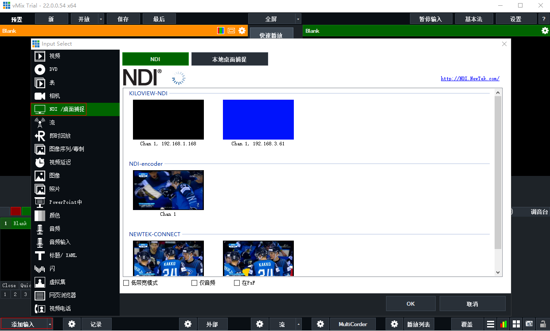This screenshot has height=331, width=550.
Task: Click the 播放列表 playlist button
Action: 419,324
